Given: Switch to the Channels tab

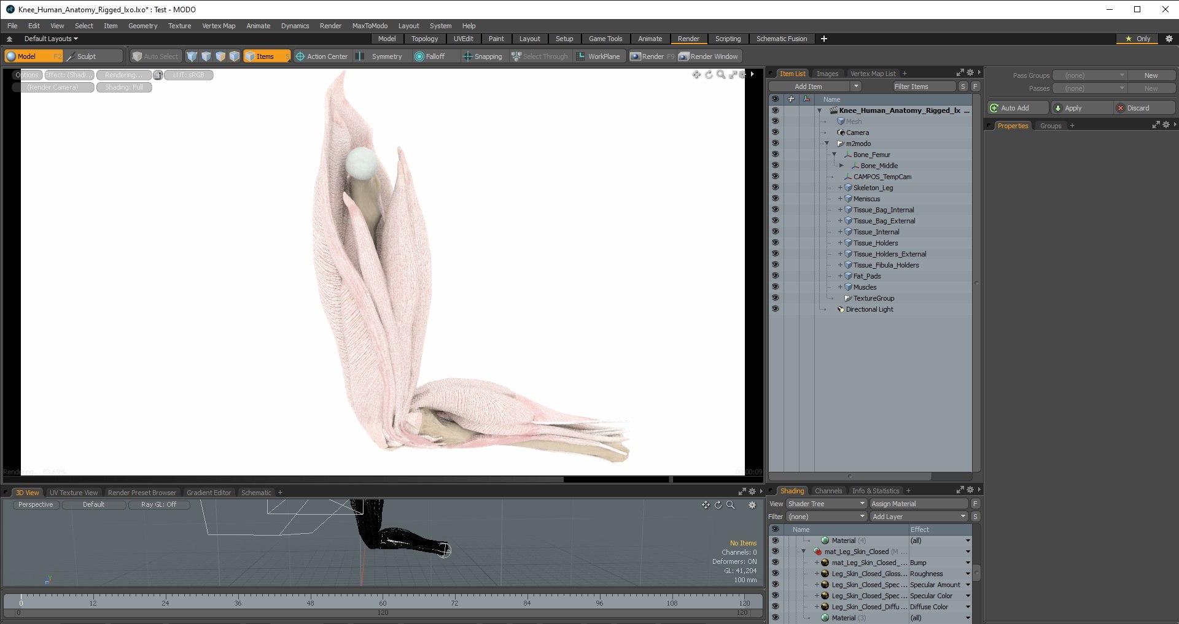Looking at the screenshot, I should pos(828,491).
